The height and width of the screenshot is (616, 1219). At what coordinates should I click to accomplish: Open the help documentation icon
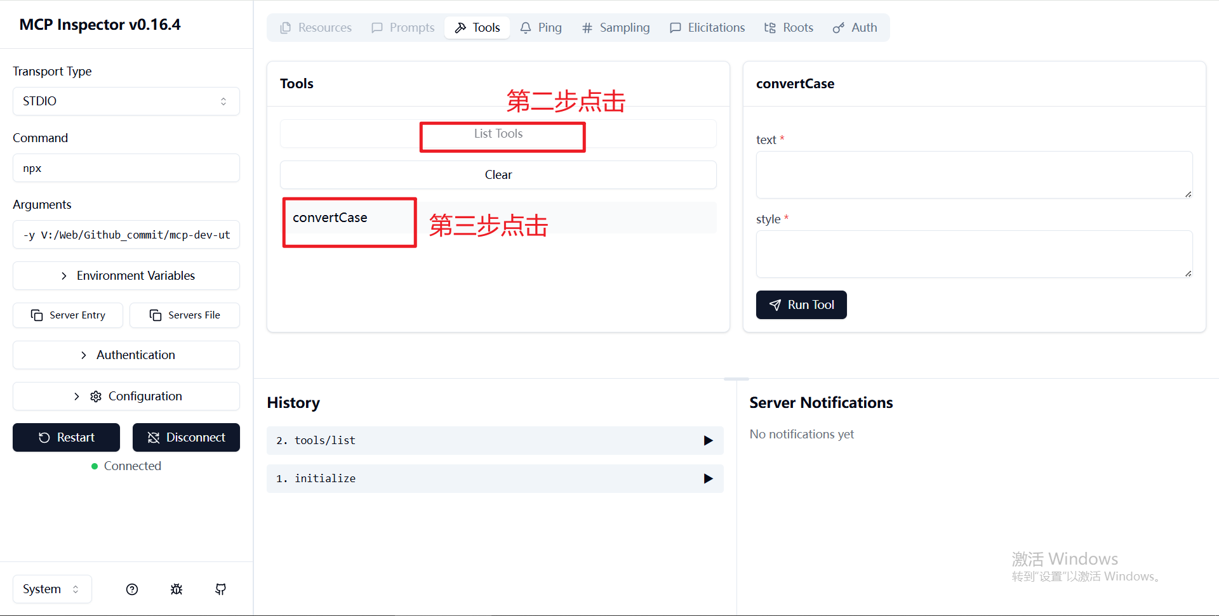(x=132, y=589)
